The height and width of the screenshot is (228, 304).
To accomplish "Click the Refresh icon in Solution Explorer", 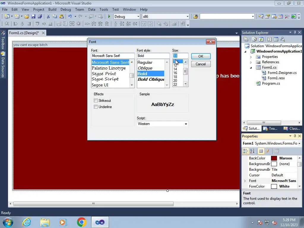I will (261, 39).
